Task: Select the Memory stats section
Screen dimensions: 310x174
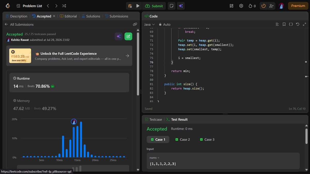Action: 69,105
